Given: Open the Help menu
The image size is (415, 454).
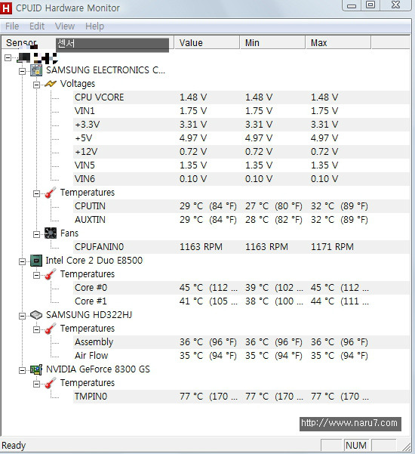Looking at the screenshot, I should coord(94,26).
